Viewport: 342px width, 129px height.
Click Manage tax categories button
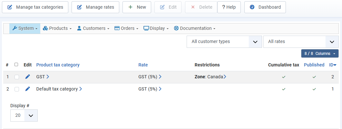coord(35,7)
